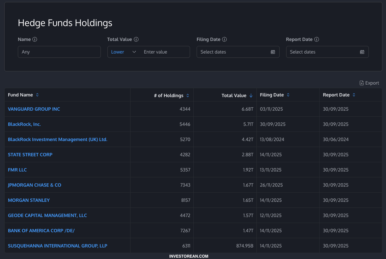
Task: Select total value 4.42T cell
Action: (247, 140)
